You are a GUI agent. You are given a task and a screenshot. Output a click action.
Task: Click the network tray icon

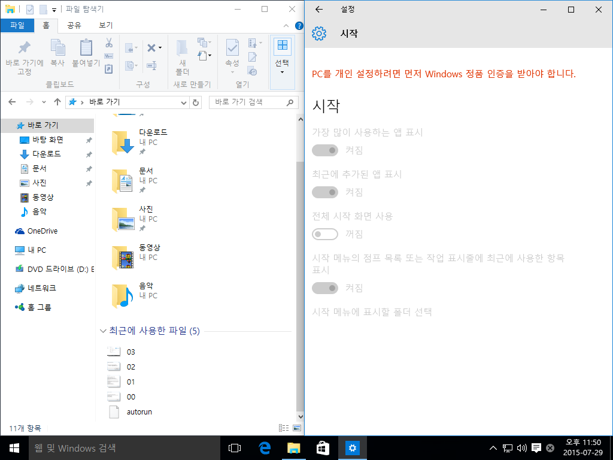pyautogui.click(x=508, y=448)
